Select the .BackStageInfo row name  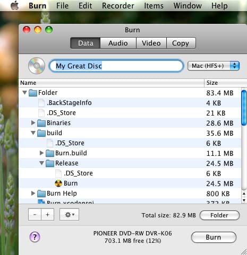tap(69, 103)
